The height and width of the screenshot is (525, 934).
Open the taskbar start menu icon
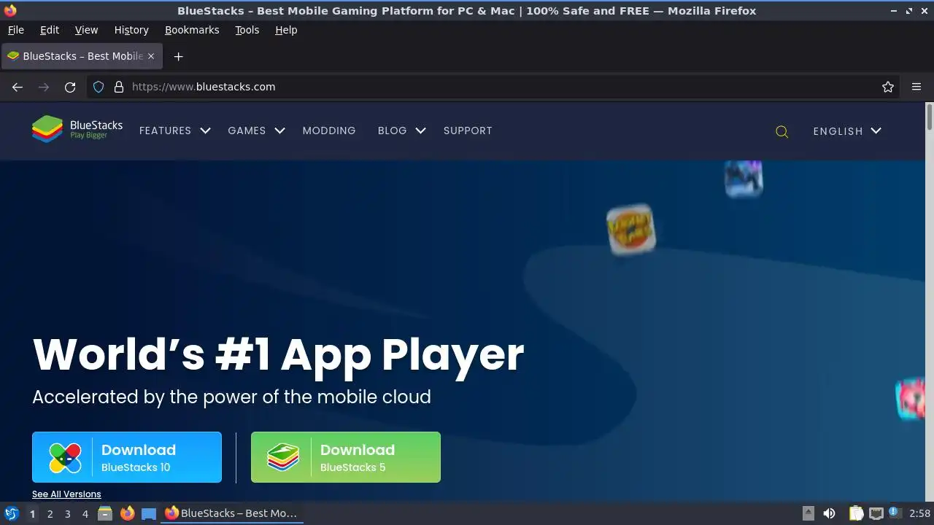[x=12, y=513]
